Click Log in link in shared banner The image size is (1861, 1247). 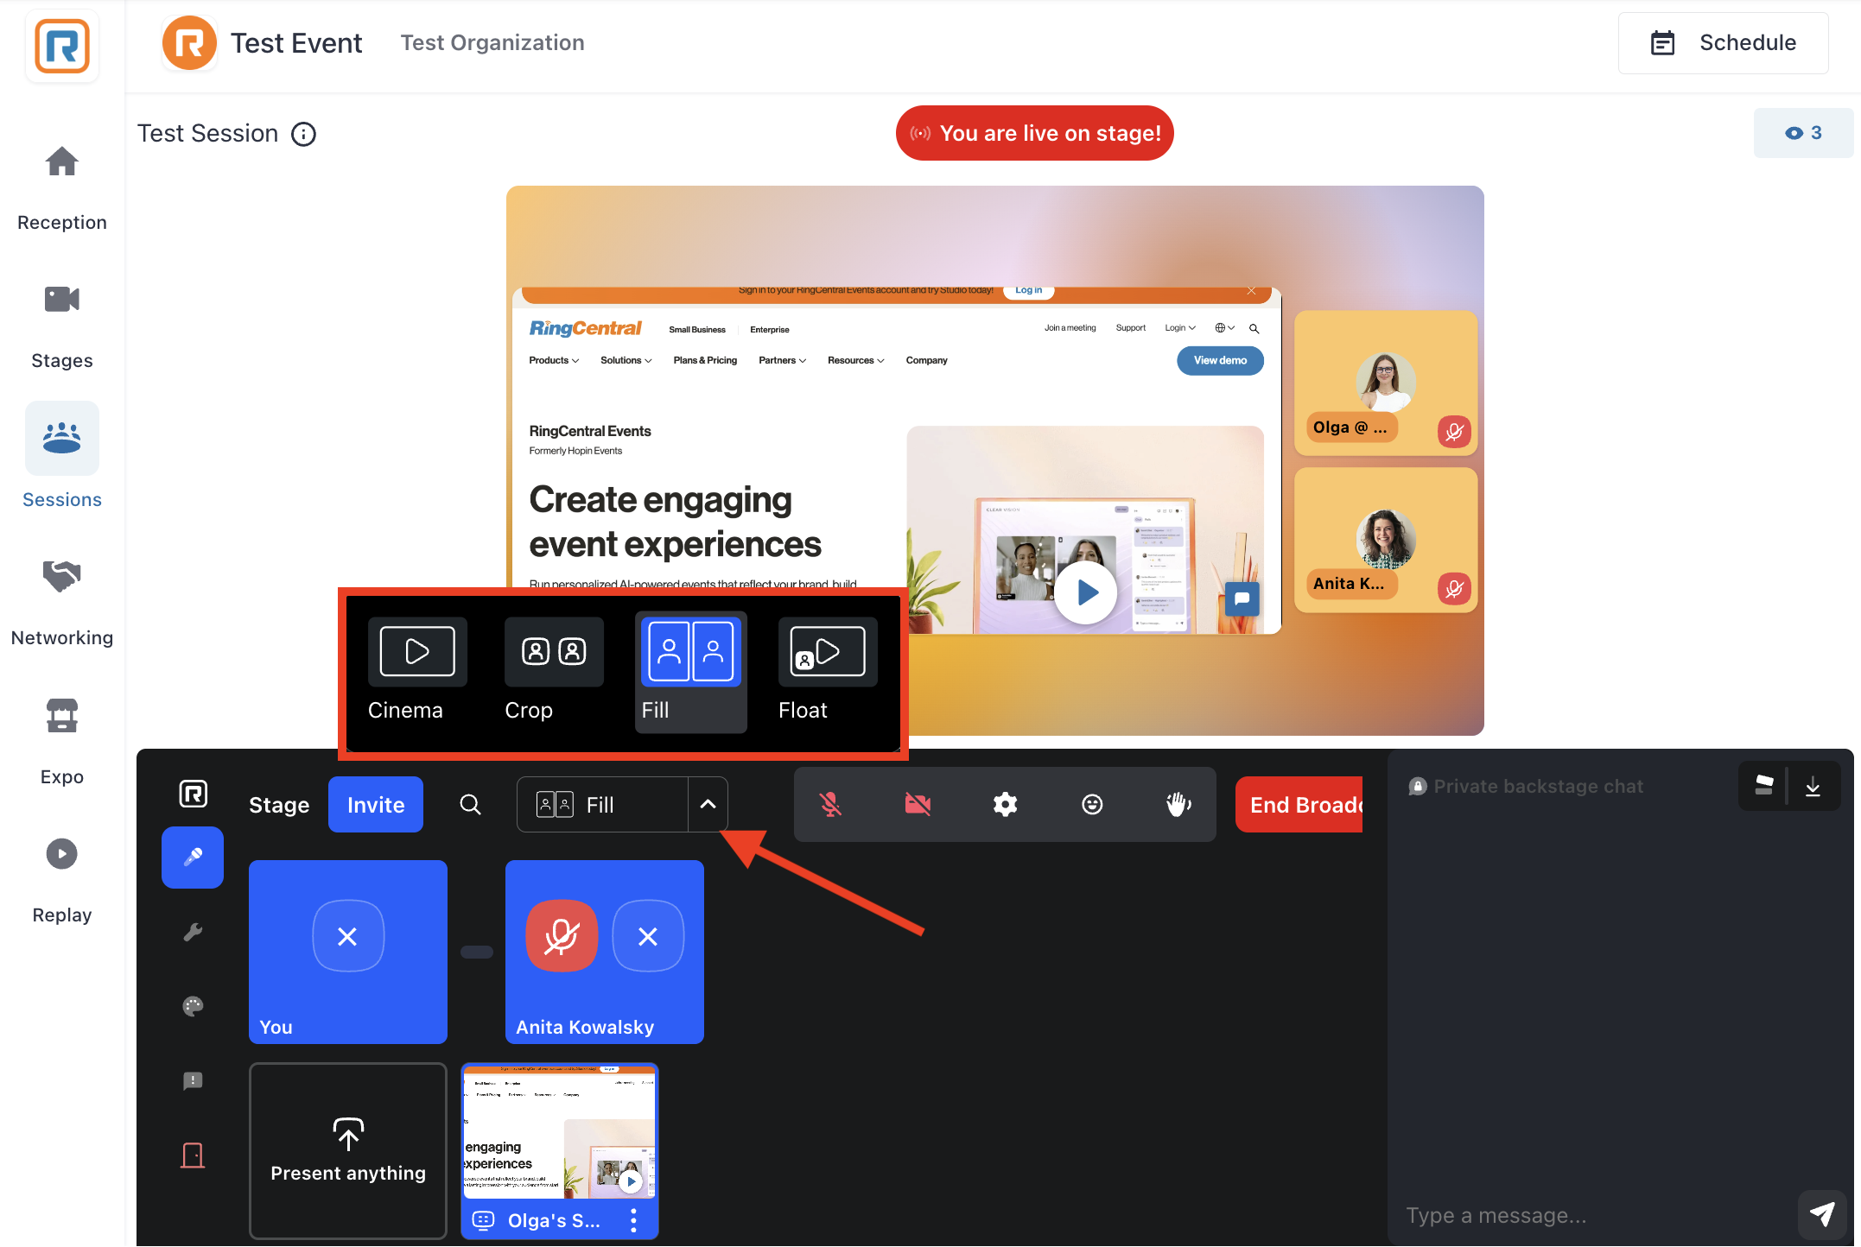(1028, 290)
